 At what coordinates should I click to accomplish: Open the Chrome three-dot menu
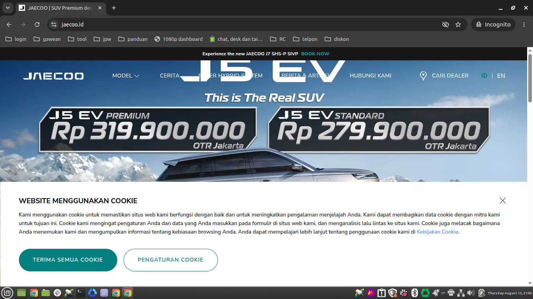tap(524, 25)
